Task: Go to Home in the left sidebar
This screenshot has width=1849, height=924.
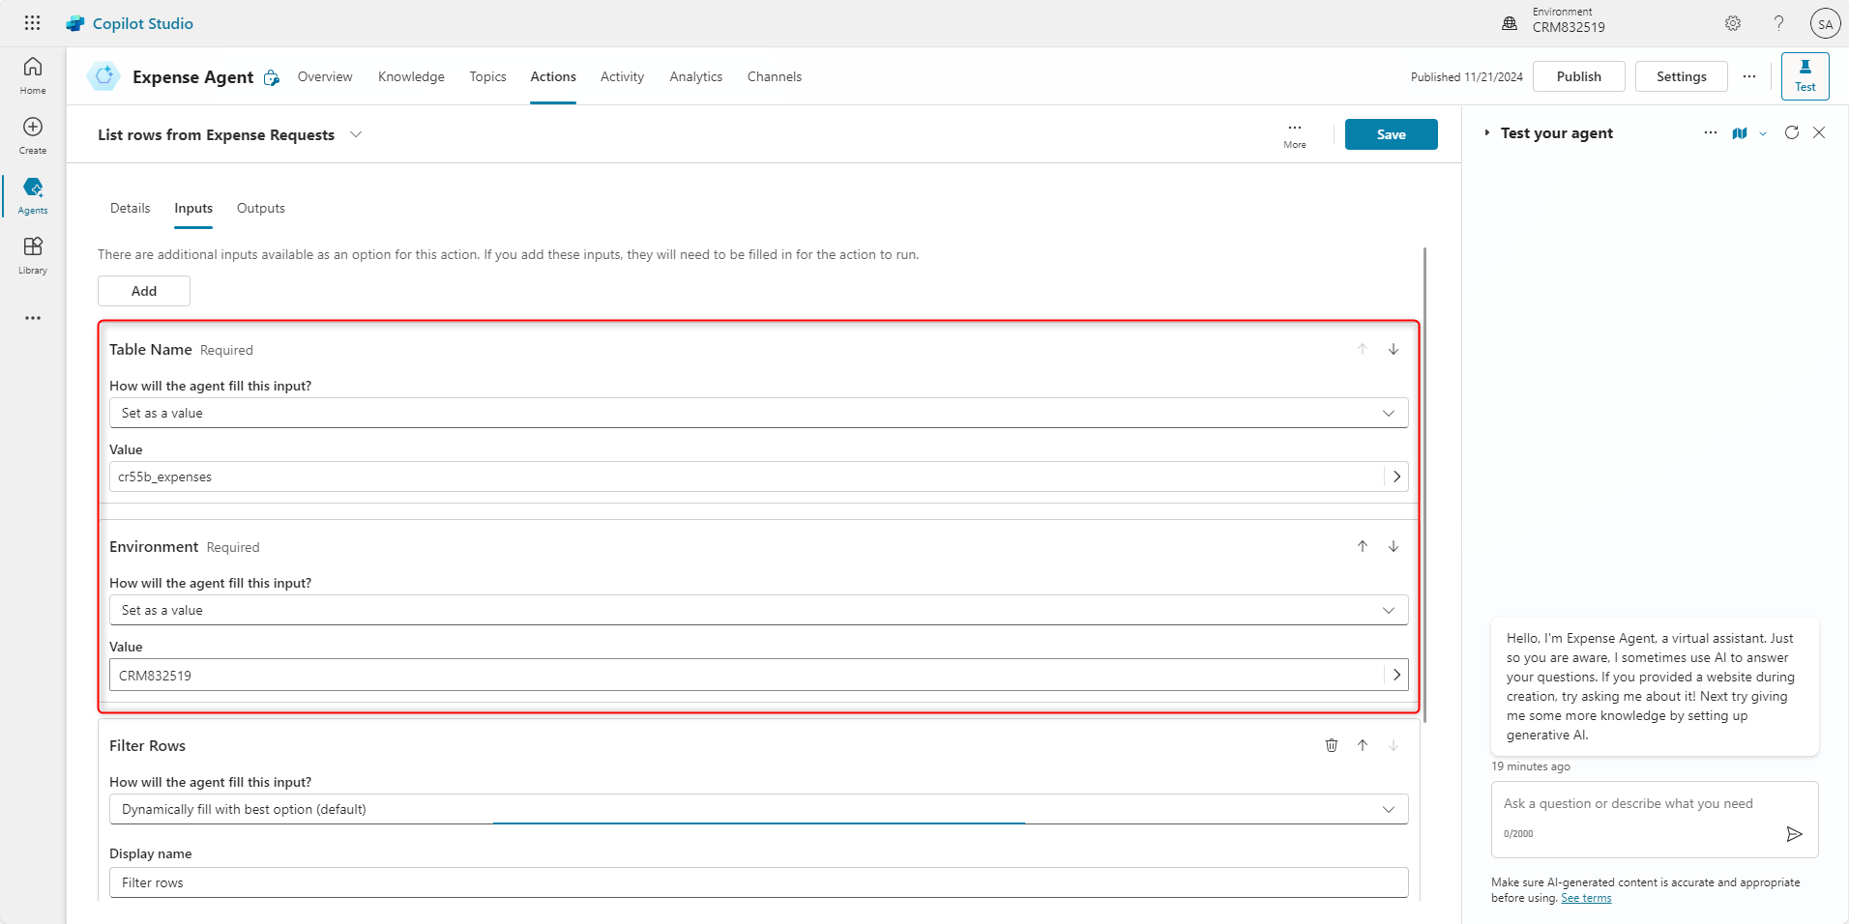Action: point(33,75)
